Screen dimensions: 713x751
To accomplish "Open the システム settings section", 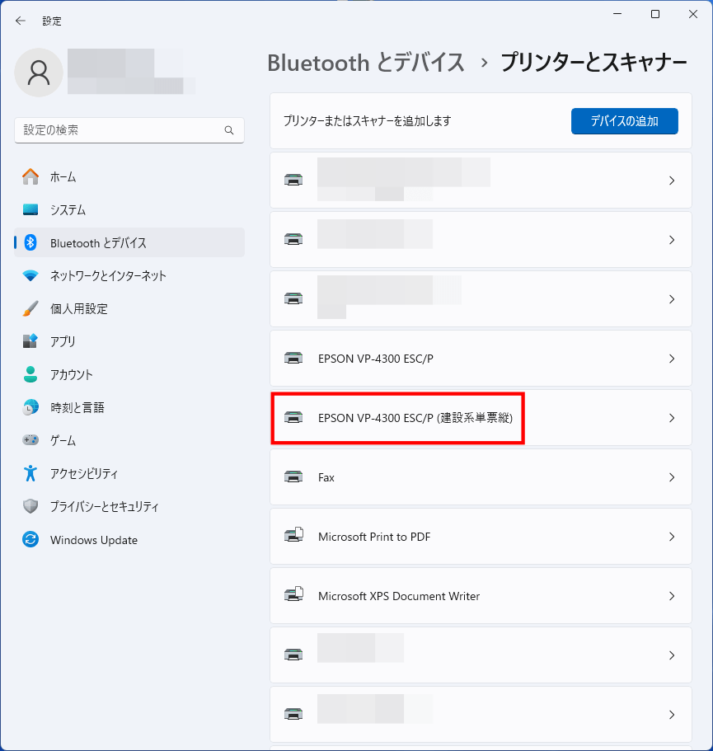I will pyautogui.click(x=68, y=210).
